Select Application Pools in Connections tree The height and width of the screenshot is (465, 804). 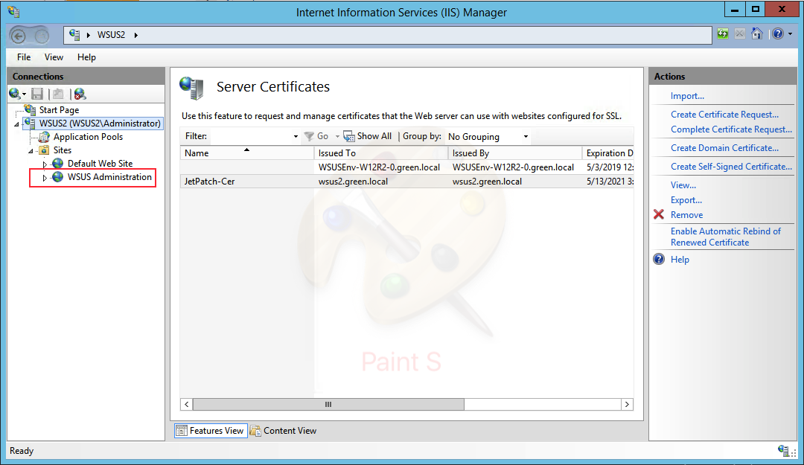[x=88, y=137]
